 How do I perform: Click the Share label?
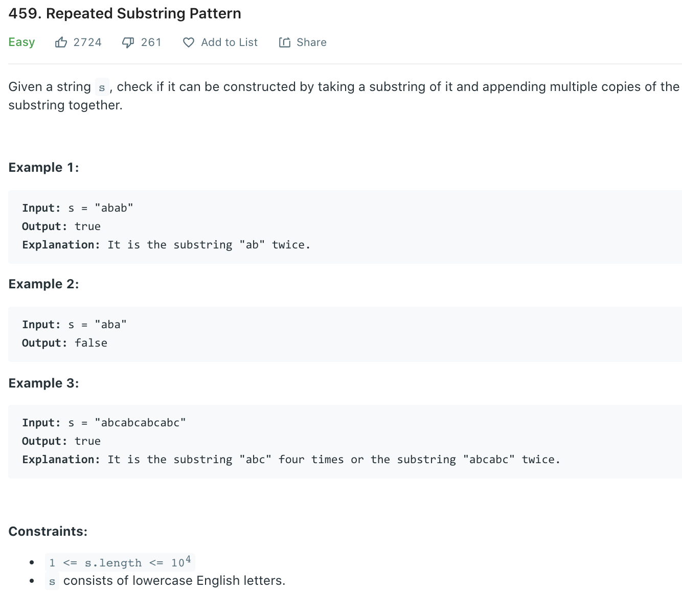(311, 42)
